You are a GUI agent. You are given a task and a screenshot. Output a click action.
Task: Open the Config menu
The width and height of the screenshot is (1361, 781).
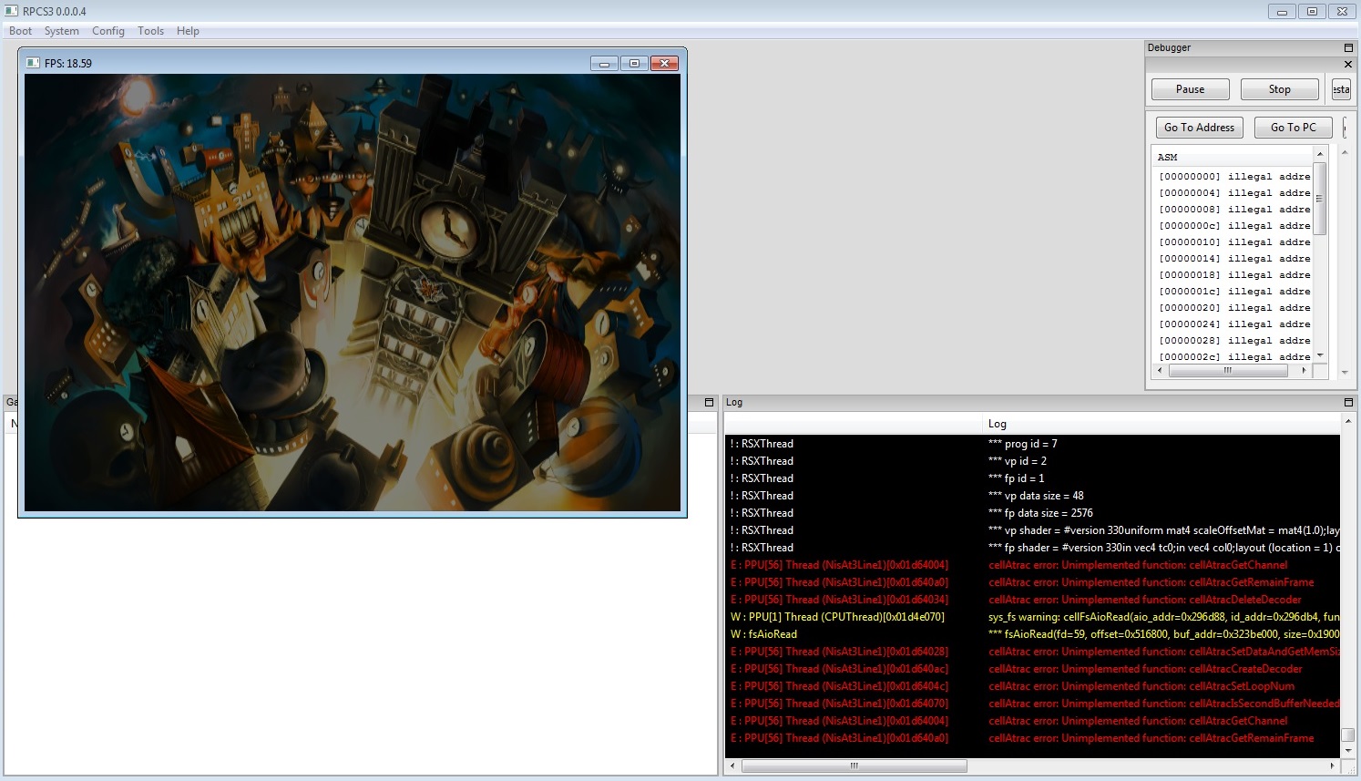tap(107, 31)
